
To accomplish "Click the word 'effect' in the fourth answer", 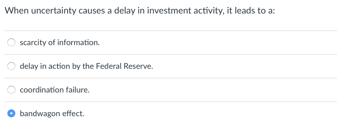I will pyautogui.click(x=73, y=114).
